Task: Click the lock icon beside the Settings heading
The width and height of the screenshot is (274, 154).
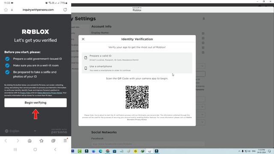Action: tap(204, 18)
